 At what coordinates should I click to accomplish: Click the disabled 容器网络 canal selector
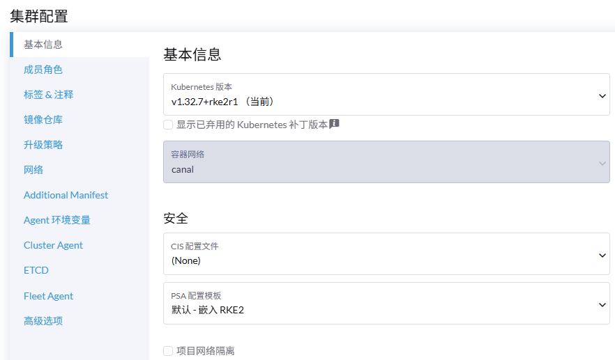pos(386,162)
